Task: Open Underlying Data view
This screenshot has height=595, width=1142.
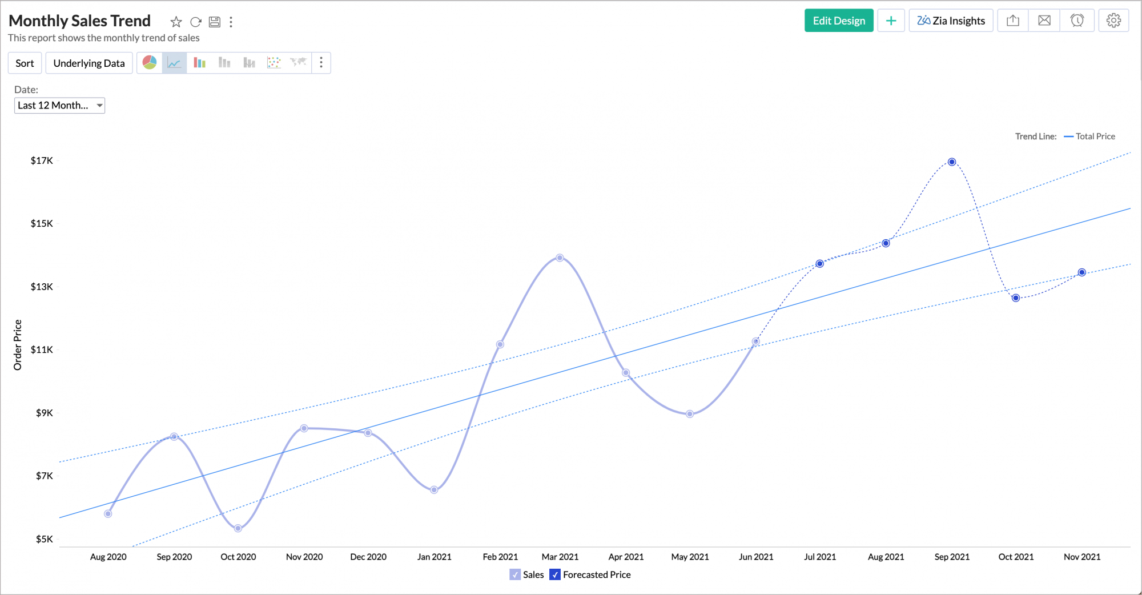Action: [89, 63]
